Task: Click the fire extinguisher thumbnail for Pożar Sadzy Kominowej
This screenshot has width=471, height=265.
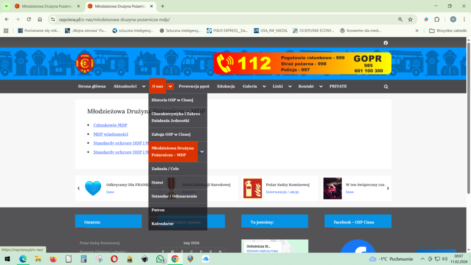Action: point(253,188)
